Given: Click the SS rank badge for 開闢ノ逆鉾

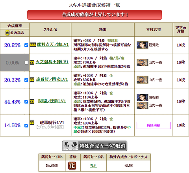Looking at the screenshot, I should 32,101.
